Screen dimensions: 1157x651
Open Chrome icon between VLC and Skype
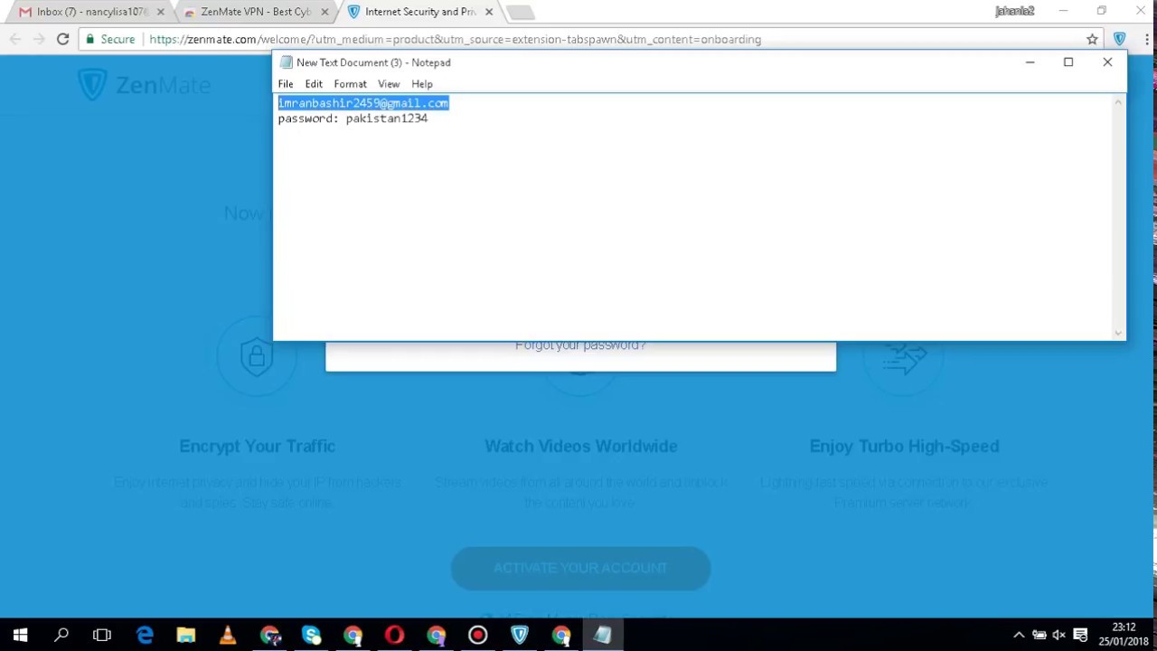(269, 635)
